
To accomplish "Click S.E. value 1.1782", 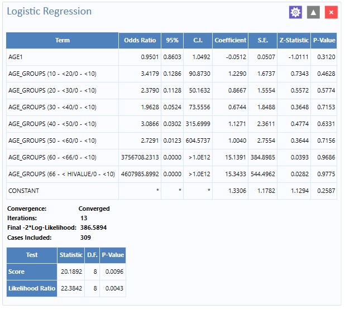I will (x=266, y=191).
